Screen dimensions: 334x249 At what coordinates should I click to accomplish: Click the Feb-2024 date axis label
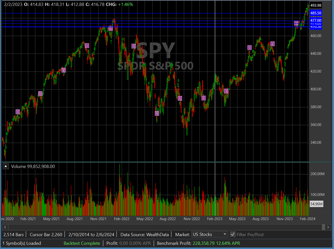click(x=308, y=219)
